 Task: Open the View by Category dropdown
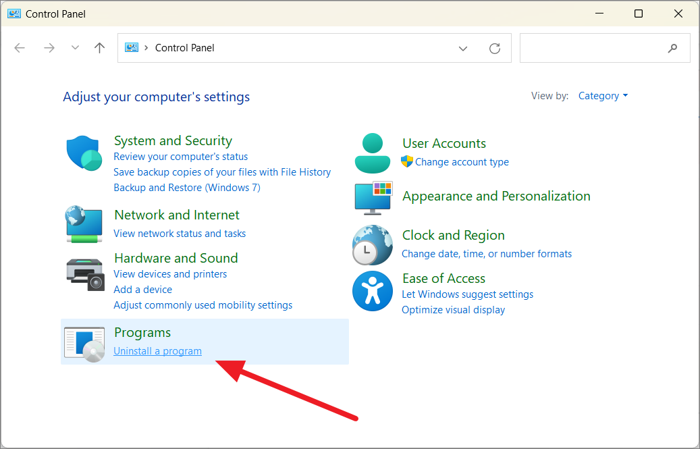pos(603,95)
